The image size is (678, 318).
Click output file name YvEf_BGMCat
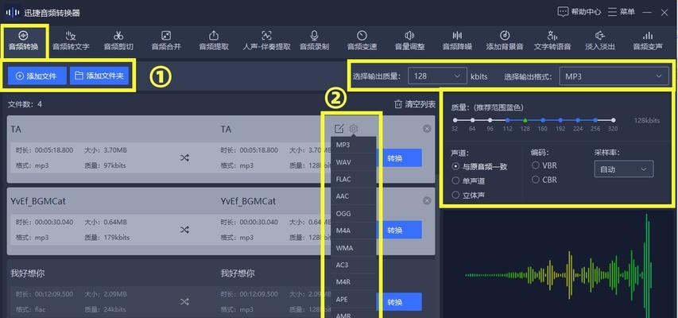248,201
